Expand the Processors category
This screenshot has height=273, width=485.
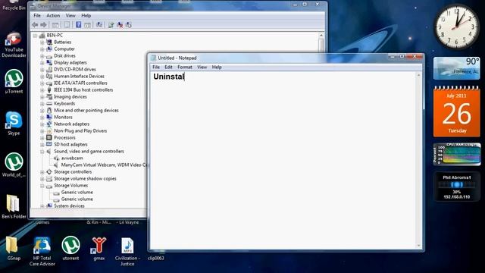pos(42,138)
